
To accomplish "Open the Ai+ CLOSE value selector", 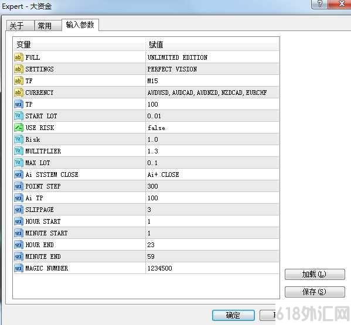I will tap(212, 175).
